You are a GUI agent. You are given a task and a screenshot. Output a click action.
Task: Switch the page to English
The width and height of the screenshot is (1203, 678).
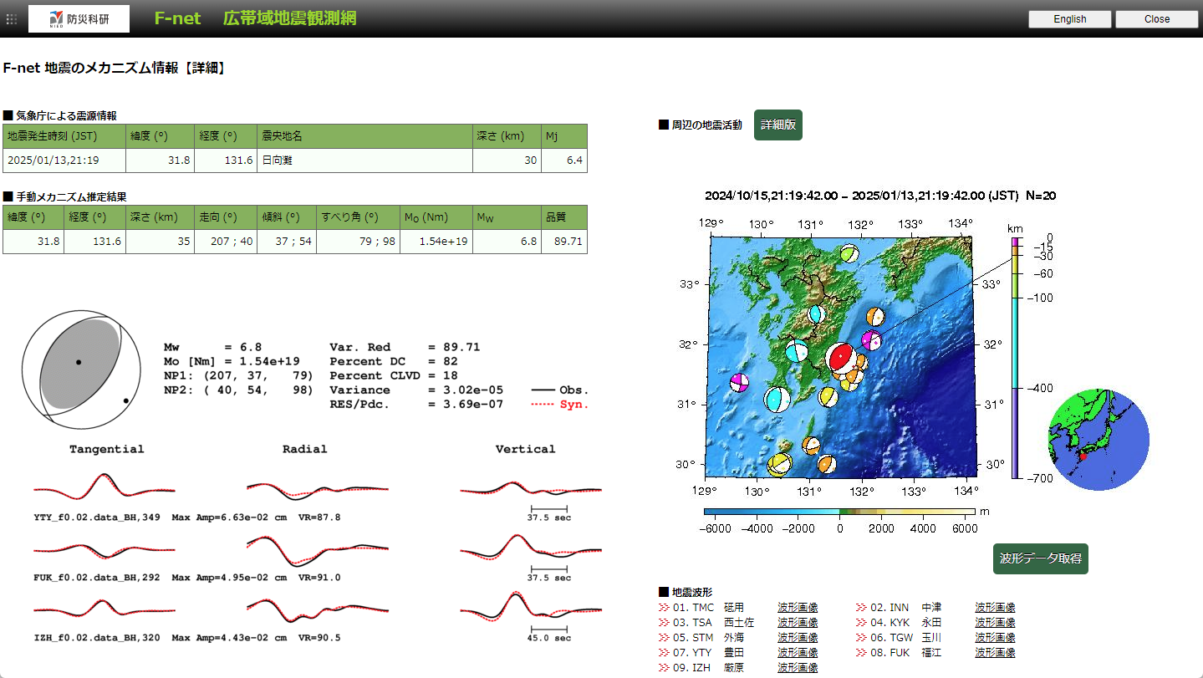(x=1069, y=19)
